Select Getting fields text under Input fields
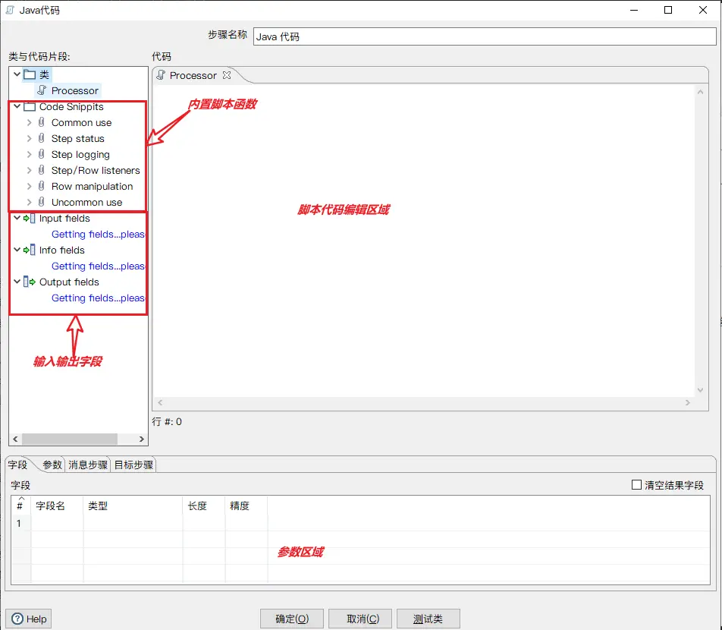722x630 pixels. (98, 234)
